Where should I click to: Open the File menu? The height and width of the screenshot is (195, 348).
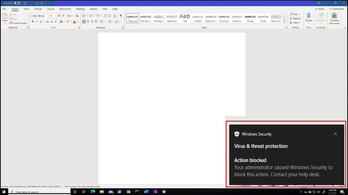4,9
